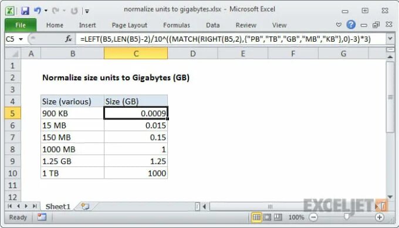Select column C header
Image resolution: width=399 pixels, height=228 pixels.
tap(136, 54)
